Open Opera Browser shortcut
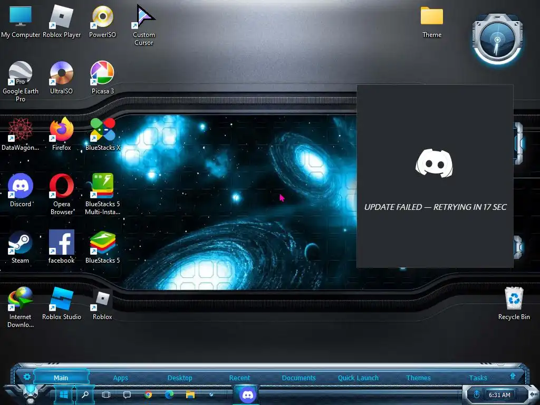The image size is (540, 405). tap(61, 194)
